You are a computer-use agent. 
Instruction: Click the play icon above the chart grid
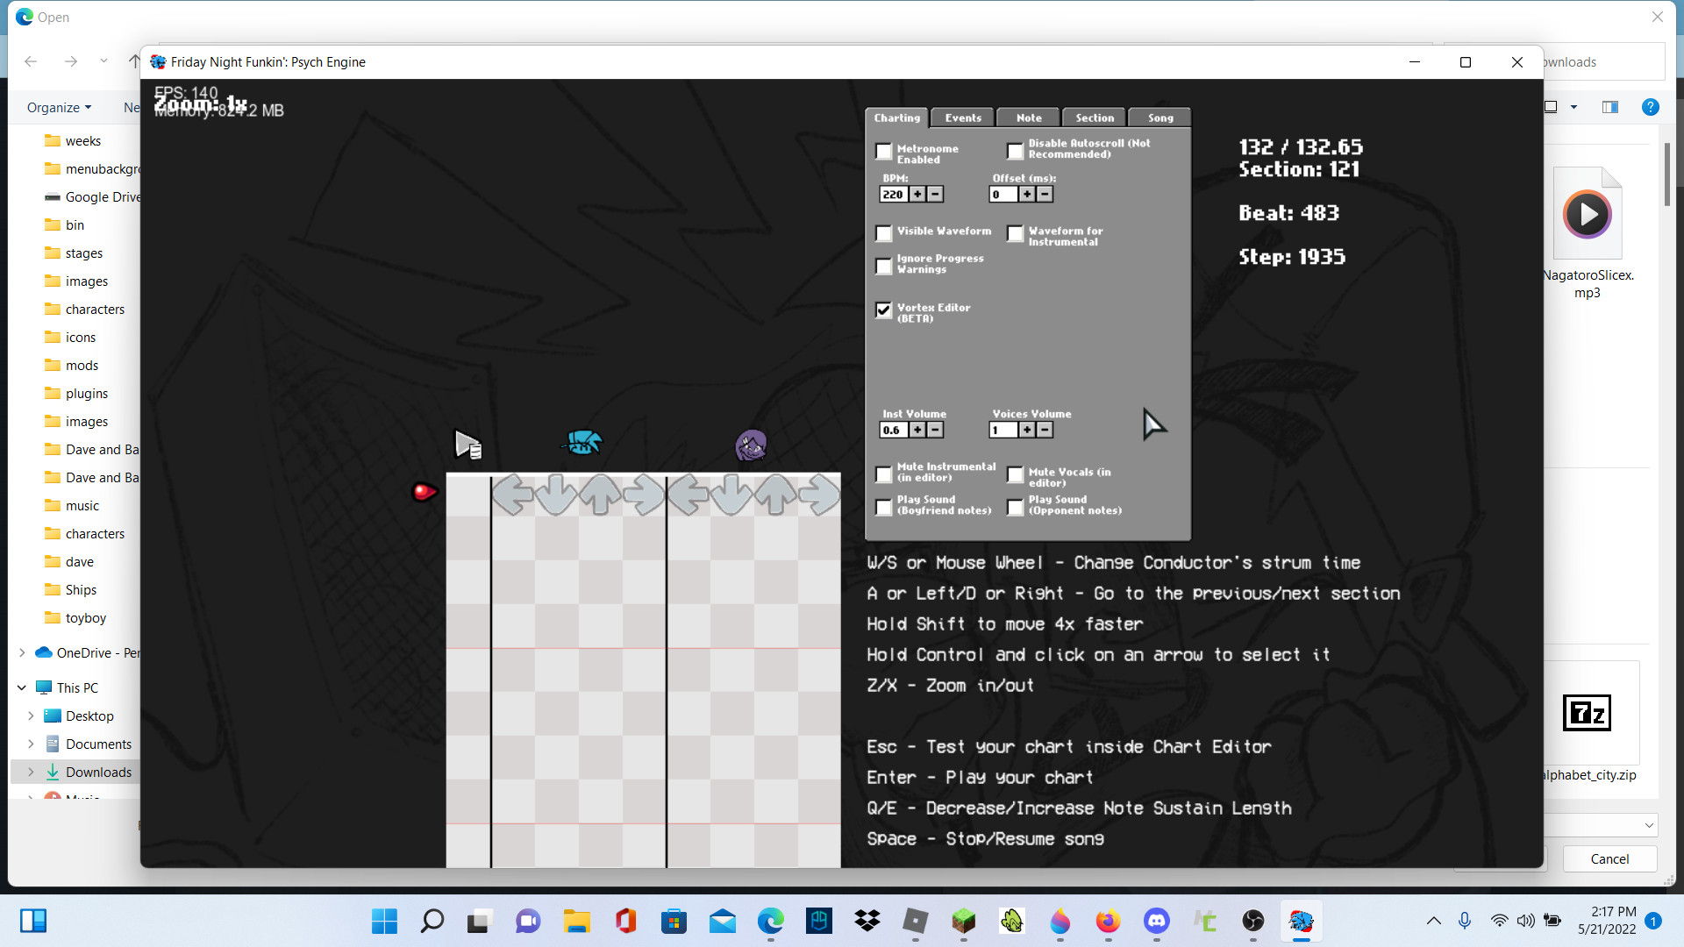point(467,445)
